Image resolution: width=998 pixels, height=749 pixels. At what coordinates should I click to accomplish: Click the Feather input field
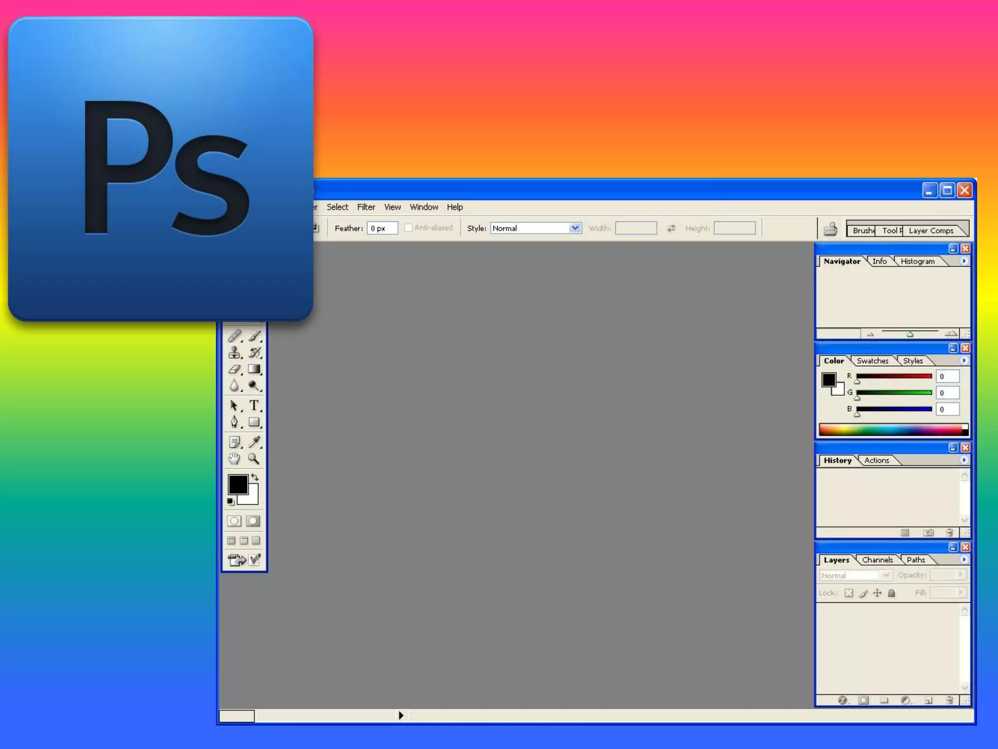click(x=382, y=228)
